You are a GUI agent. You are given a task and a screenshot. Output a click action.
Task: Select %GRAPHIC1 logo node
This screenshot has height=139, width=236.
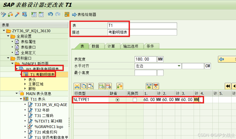(49, 127)
